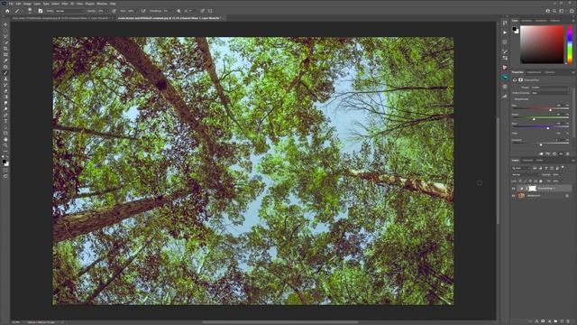This screenshot has height=325, width=577.
Task: Open the Layers panel menu
Action: [572, 161]
